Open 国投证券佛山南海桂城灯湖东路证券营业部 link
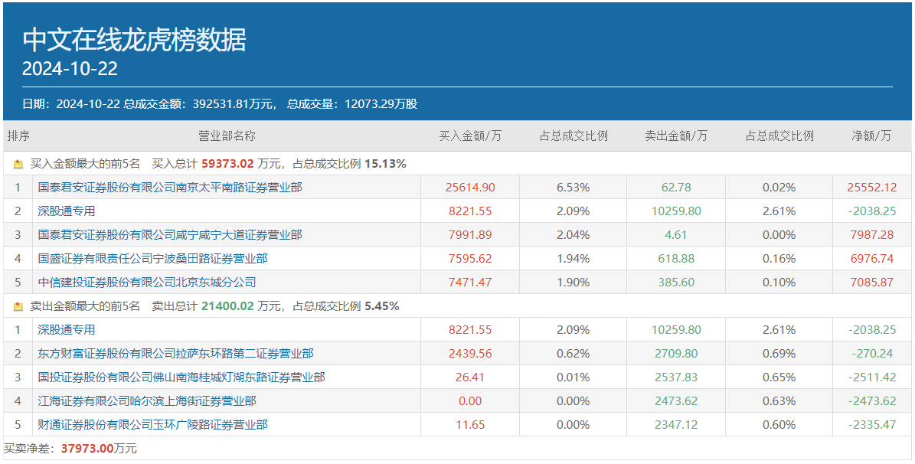Image resolution: width=915 pixels, height=464 pixels. click(181, 377)
